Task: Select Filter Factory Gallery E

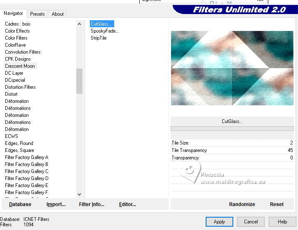Action: (27, 185)
